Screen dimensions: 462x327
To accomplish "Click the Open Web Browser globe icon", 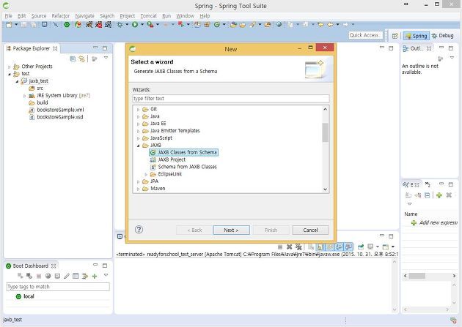I will [x=279, y=25].
